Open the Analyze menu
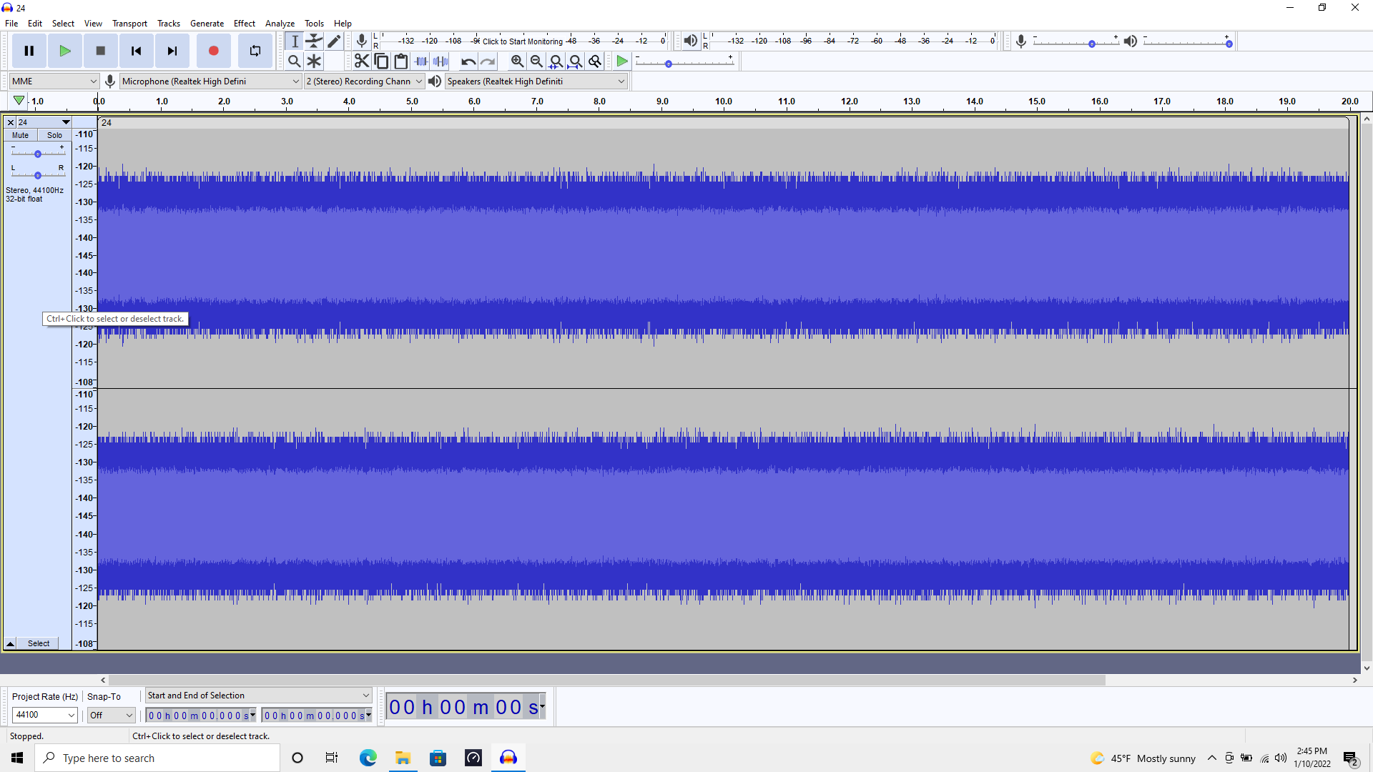The image size is (1373, 772). (280, 24)
